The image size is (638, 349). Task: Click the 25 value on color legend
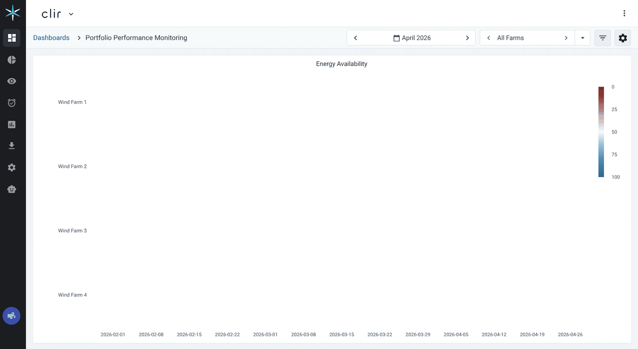[x=614, y=110]
